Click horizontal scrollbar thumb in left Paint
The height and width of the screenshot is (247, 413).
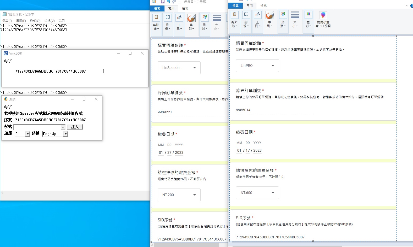pyautogui.click(x=186, y=245)
